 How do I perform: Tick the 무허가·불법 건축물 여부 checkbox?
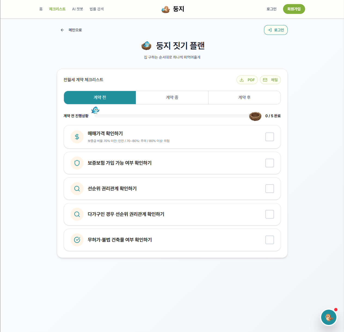coord(270,240)
